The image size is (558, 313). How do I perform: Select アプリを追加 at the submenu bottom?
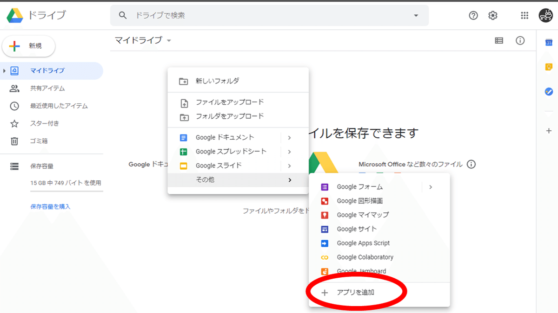(379, 293)
